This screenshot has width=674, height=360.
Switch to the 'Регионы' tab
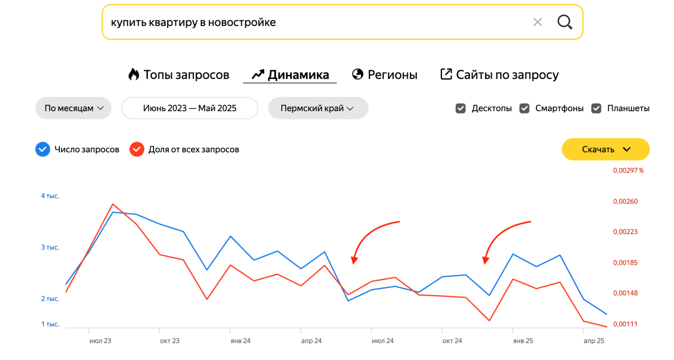point(392,75)
